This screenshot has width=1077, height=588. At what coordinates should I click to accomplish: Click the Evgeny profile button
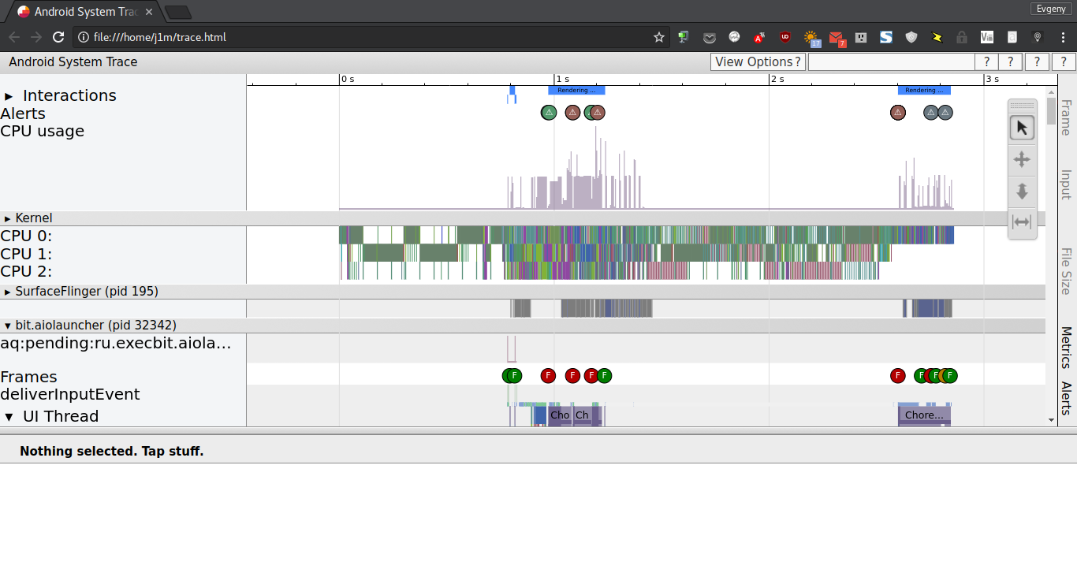point(1051,9)
